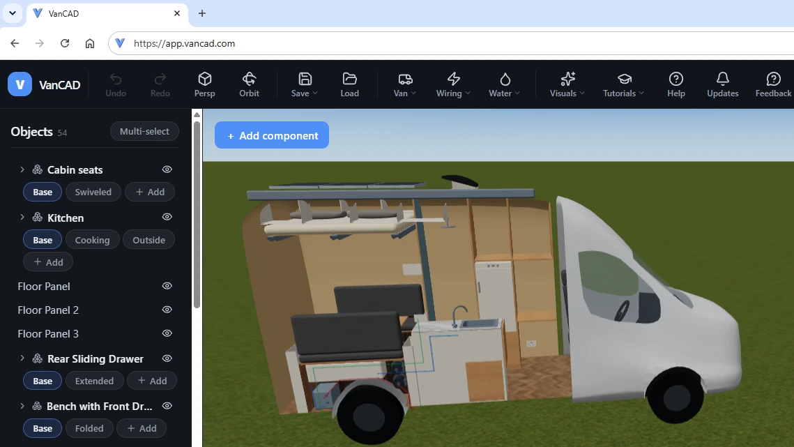Toggle visibility of Floor Panel 3
Image resolution: width=794 pixels, height=447 pixels.
[167, 333]
